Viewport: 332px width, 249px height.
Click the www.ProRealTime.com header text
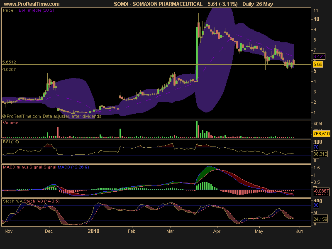click(32, 4)
